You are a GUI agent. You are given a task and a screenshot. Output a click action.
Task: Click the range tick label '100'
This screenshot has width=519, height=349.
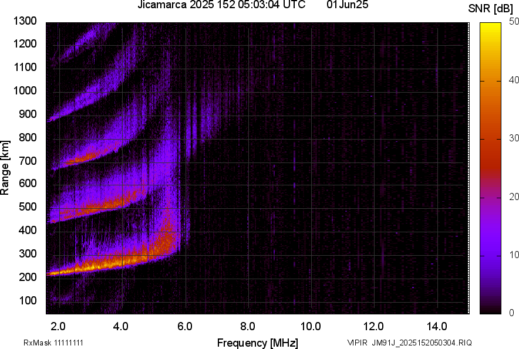click(x=28, y=300)
